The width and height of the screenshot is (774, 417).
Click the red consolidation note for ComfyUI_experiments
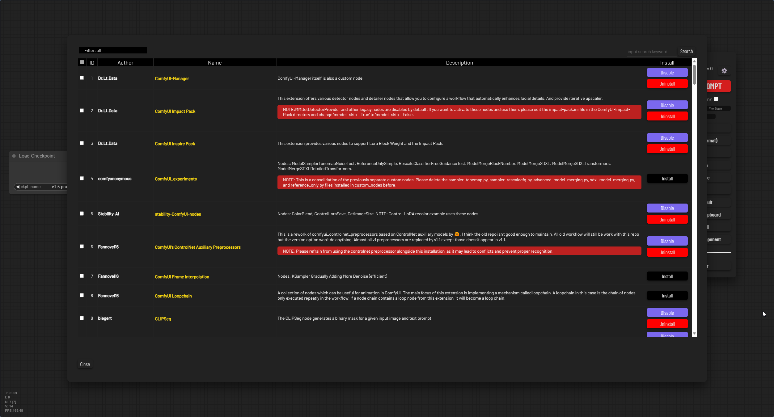coord(459,183)
